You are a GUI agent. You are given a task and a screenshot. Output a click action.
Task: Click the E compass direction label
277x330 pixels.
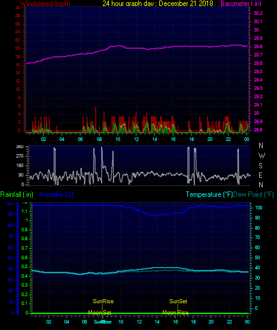pos(260,175)
